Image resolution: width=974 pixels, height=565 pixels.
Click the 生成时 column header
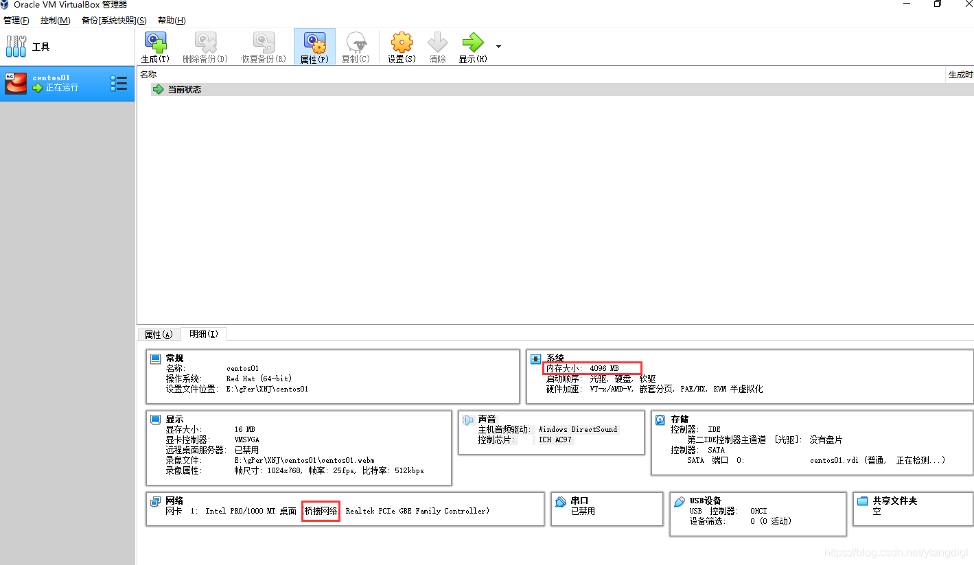point(960,75)
